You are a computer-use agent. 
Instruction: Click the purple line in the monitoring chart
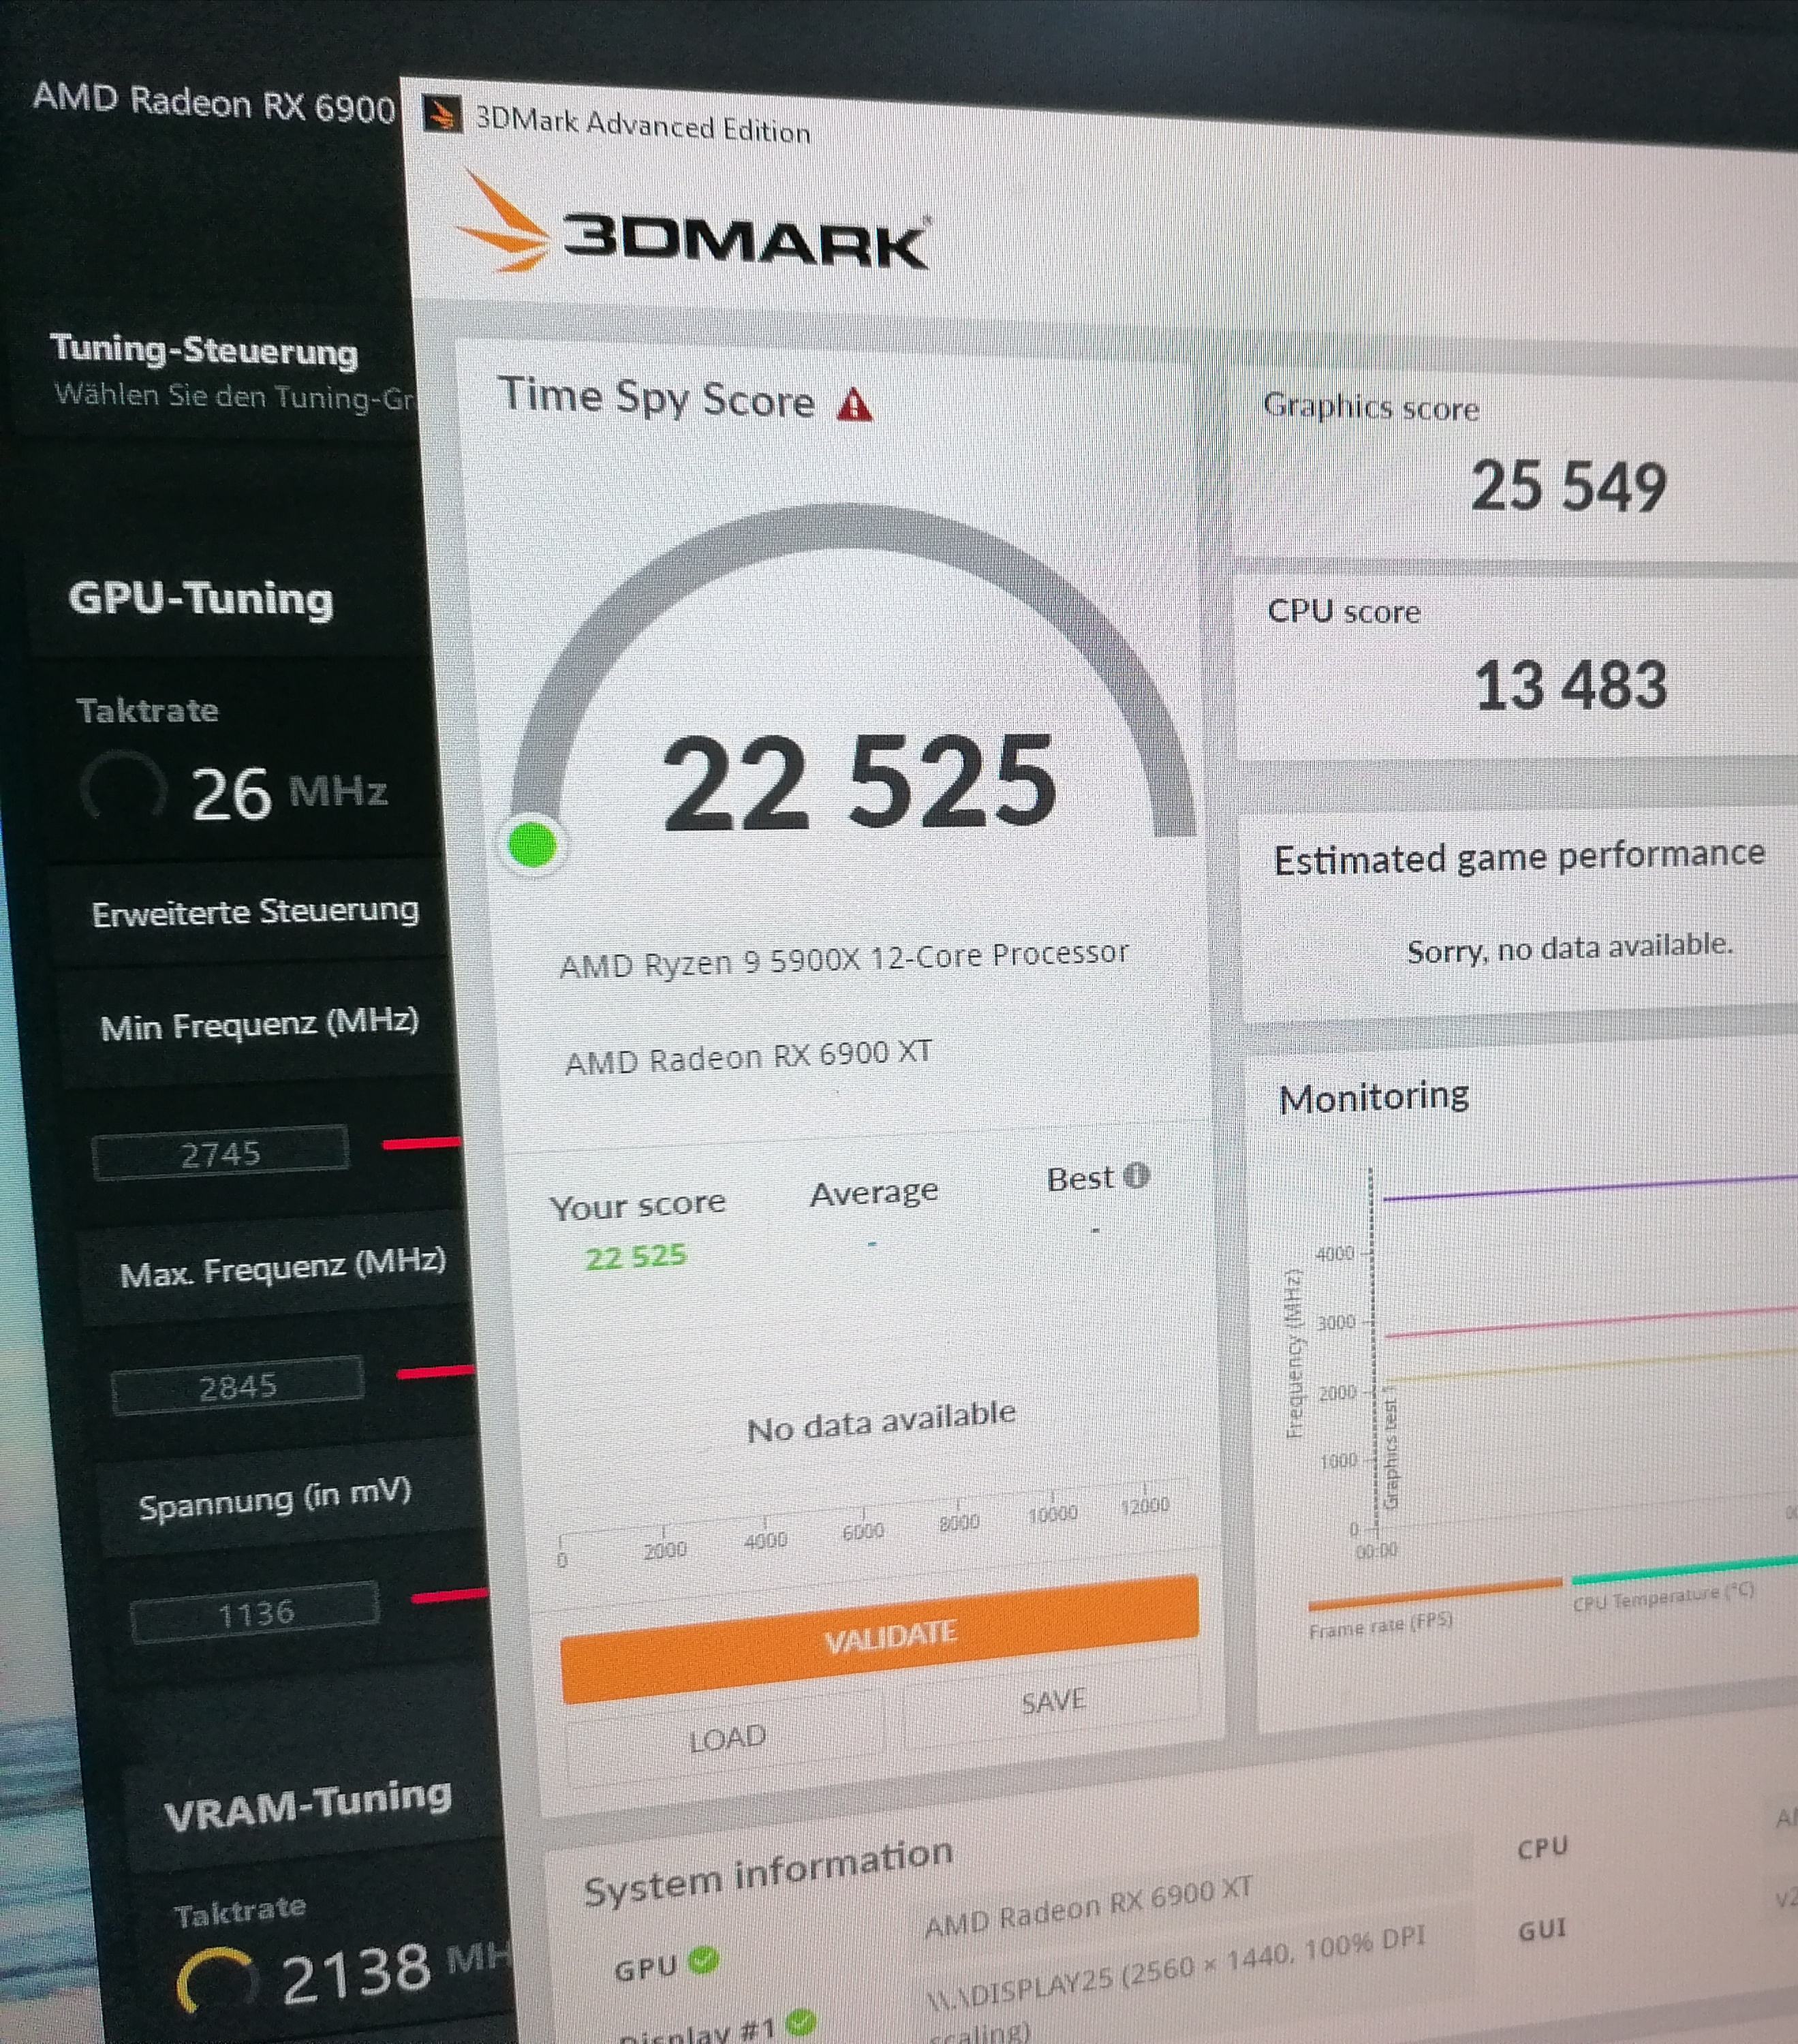1590,1188
